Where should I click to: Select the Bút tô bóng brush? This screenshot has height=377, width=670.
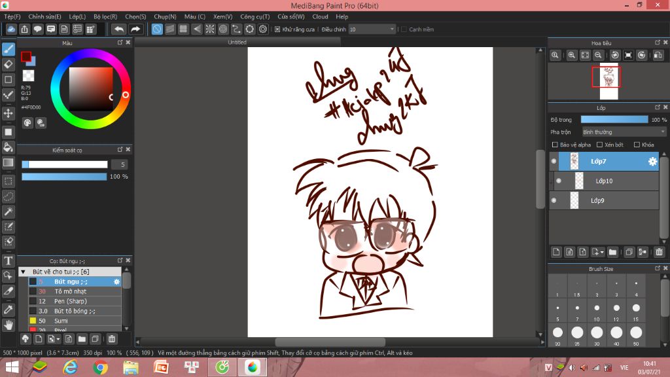[75, 311]
